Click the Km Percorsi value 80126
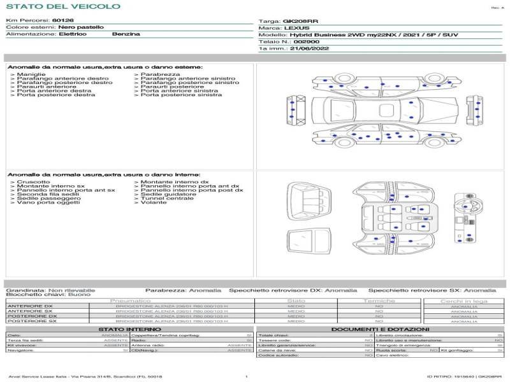The image size is (510, 382). point(62,20)
